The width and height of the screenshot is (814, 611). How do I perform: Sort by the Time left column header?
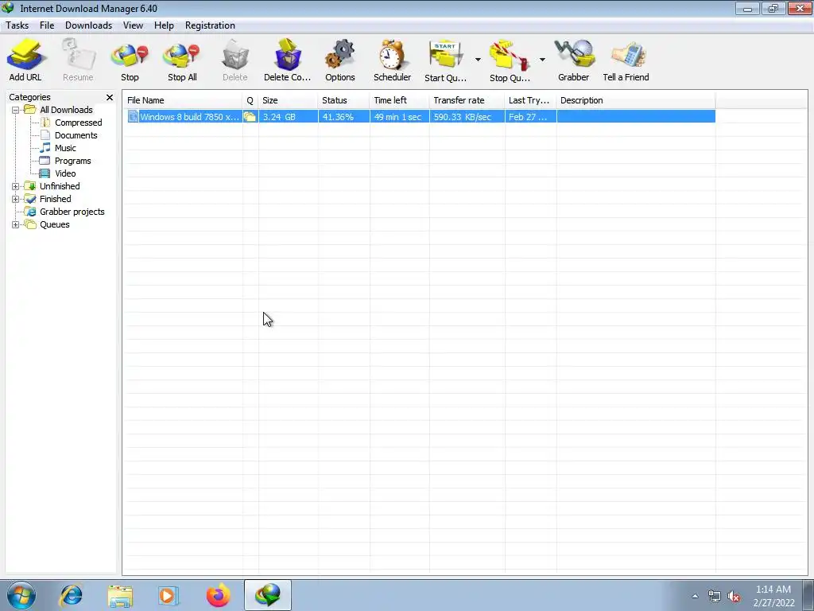tap(400, 100)
